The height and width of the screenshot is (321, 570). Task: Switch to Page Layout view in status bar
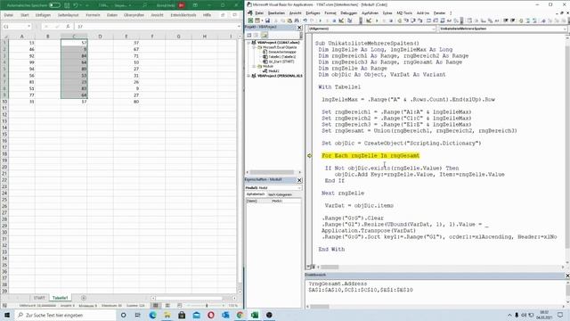pyautogui.click(x=167, y=305)
